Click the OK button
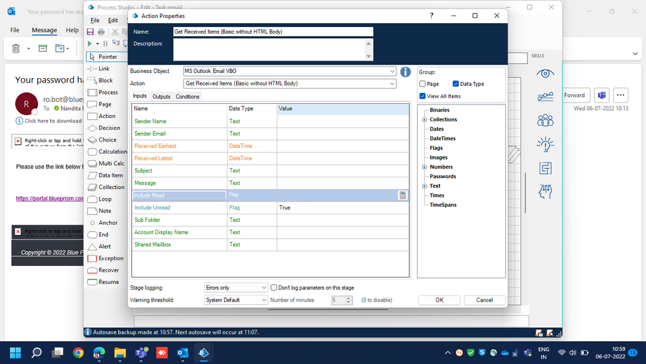Screen dimensions: 646x364 [439, 300]
